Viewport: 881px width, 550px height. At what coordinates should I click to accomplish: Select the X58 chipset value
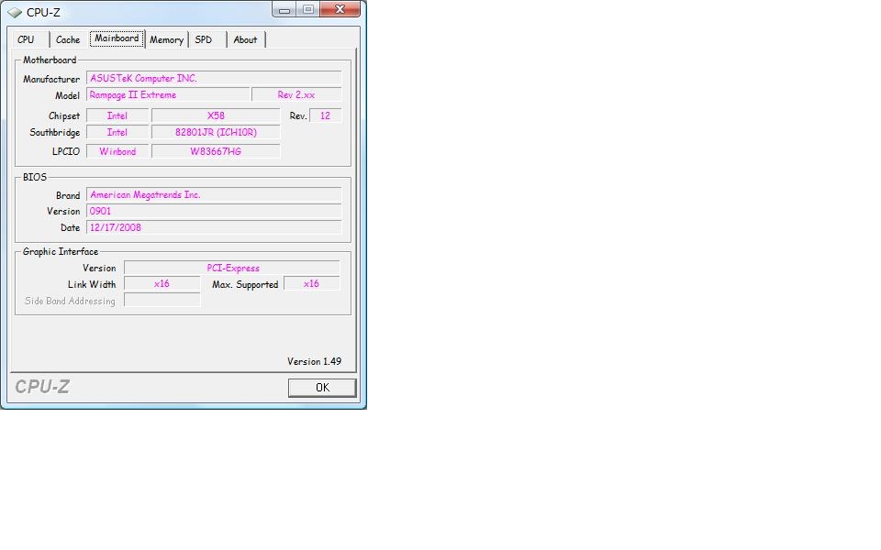216,115
